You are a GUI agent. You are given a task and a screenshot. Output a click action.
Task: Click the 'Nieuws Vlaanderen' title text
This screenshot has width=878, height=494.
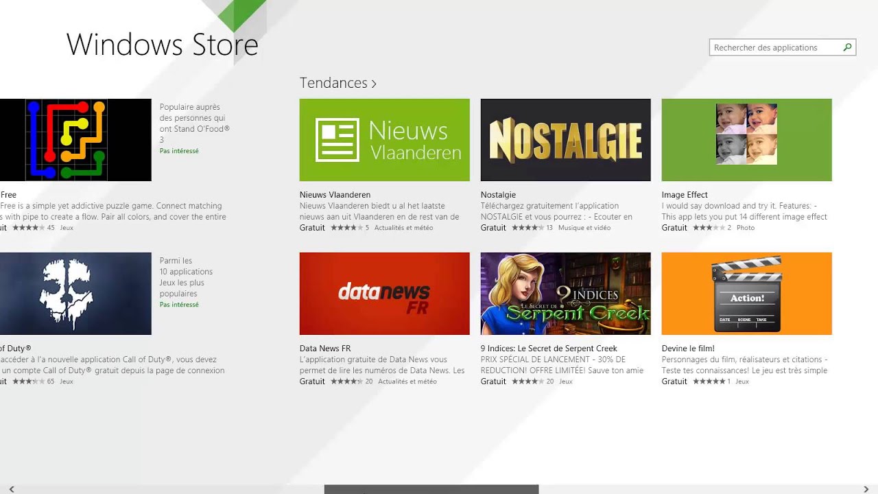pyautogui.click(x=335, y=195)
